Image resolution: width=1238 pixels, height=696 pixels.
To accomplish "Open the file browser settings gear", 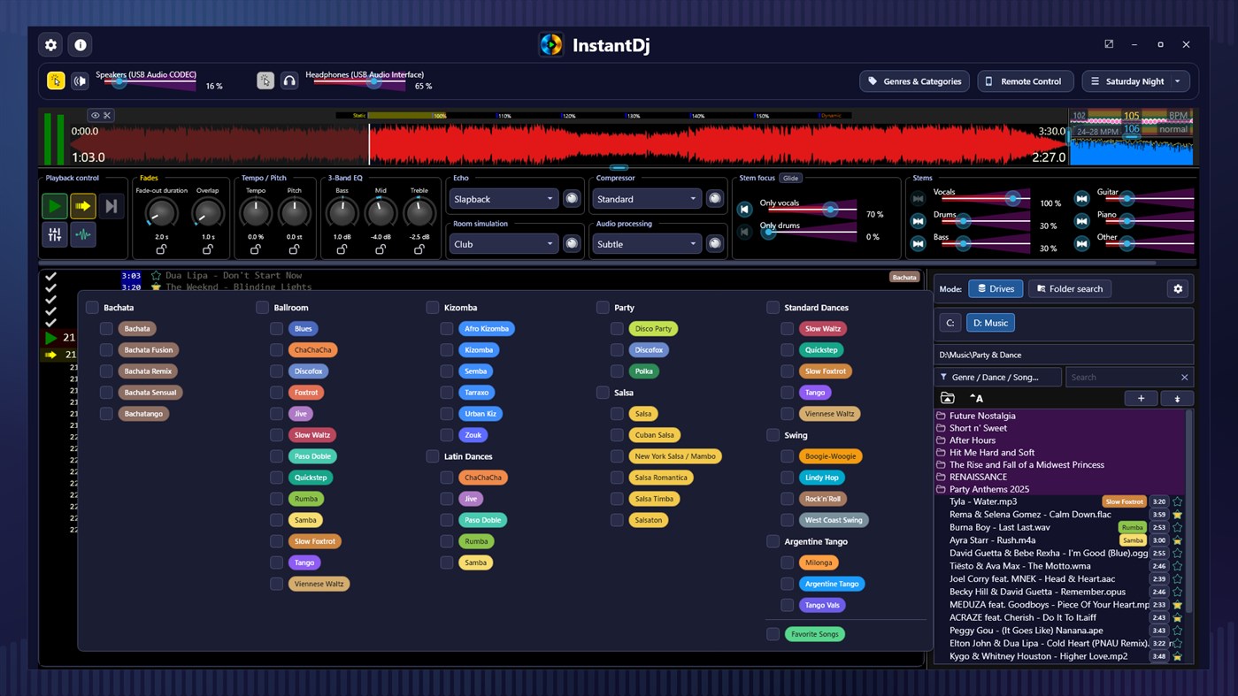I will (x=1178, y=289).
